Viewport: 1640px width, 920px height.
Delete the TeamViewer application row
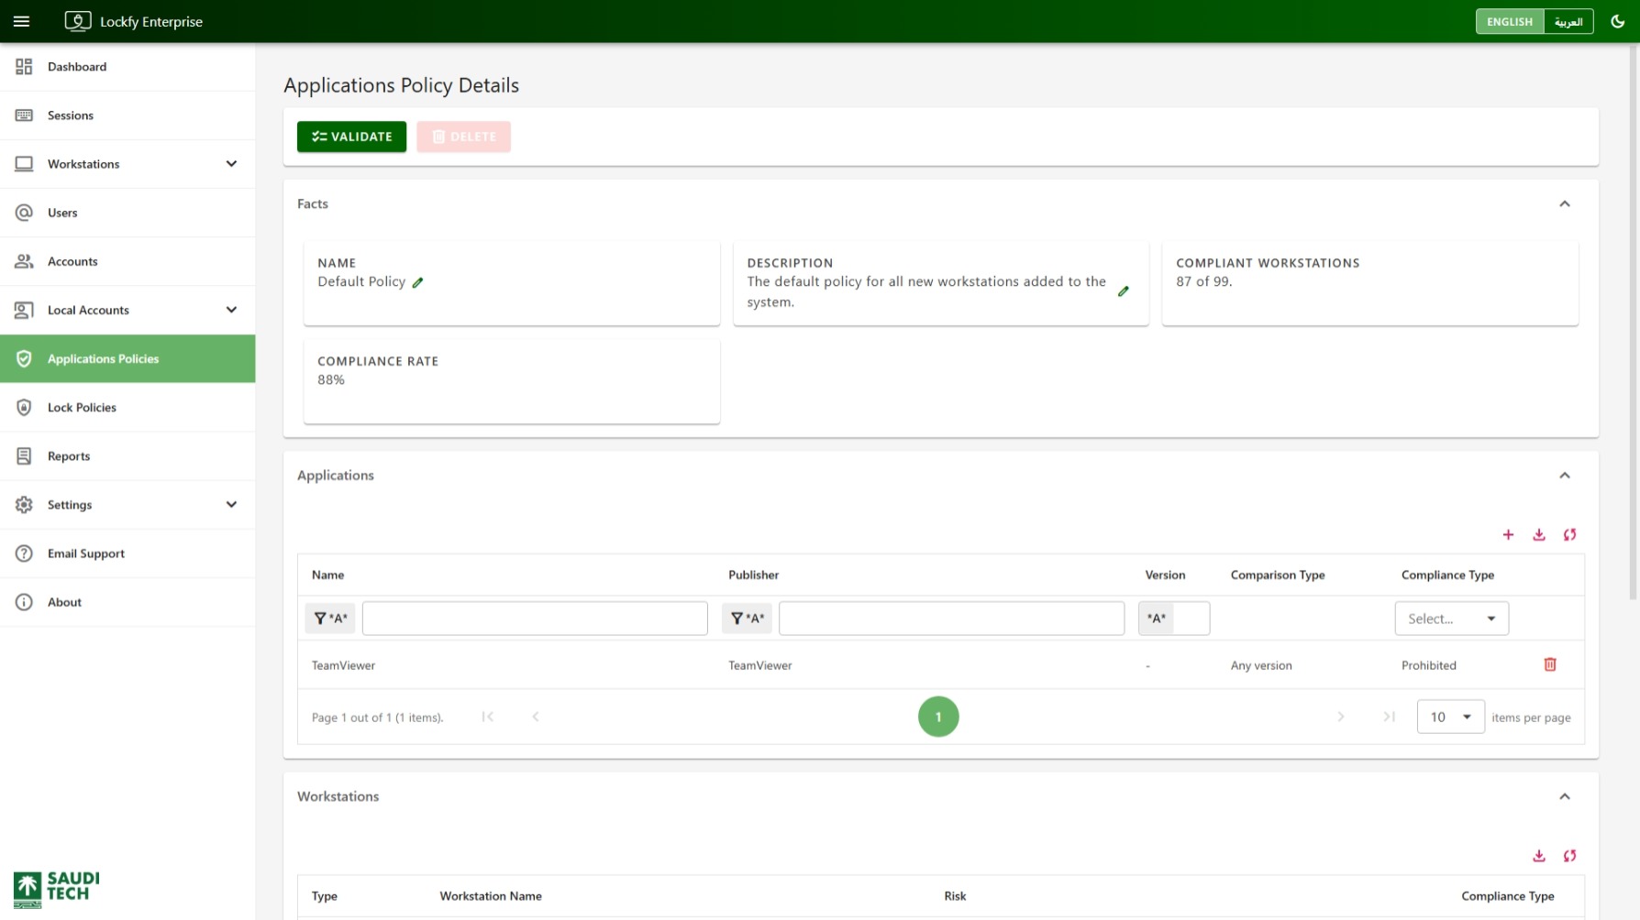[1550, 664]
